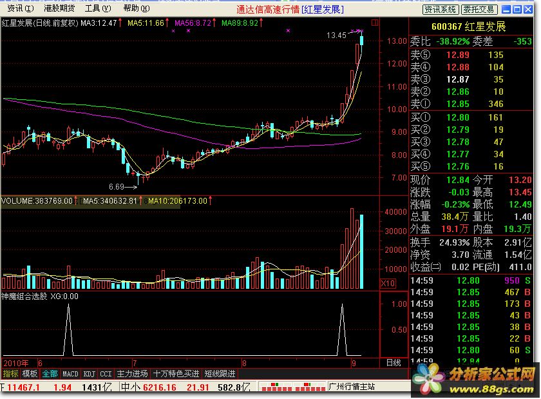Click the 今开 value 13.20

tap(520, 180)
